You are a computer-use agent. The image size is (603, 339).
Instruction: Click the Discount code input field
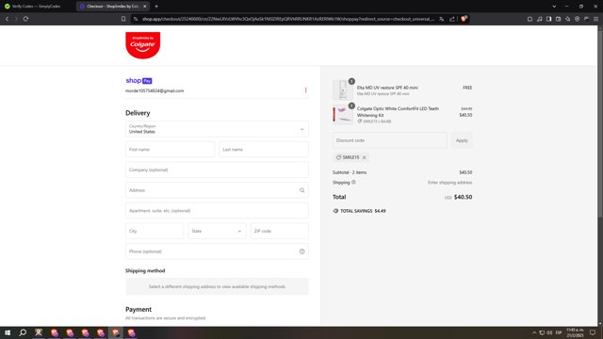tap(389, 140)
